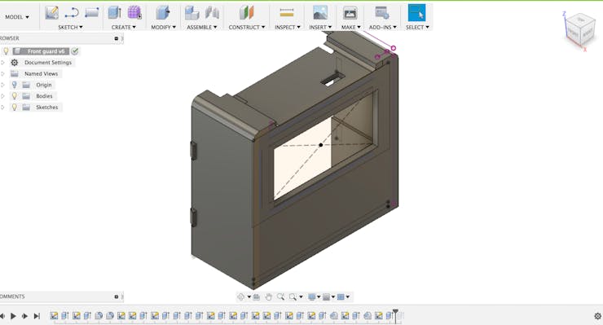Select the Extrude tool in Create group
The height and width of the screenshot is (325, 603).
click(x=115, y=13)
